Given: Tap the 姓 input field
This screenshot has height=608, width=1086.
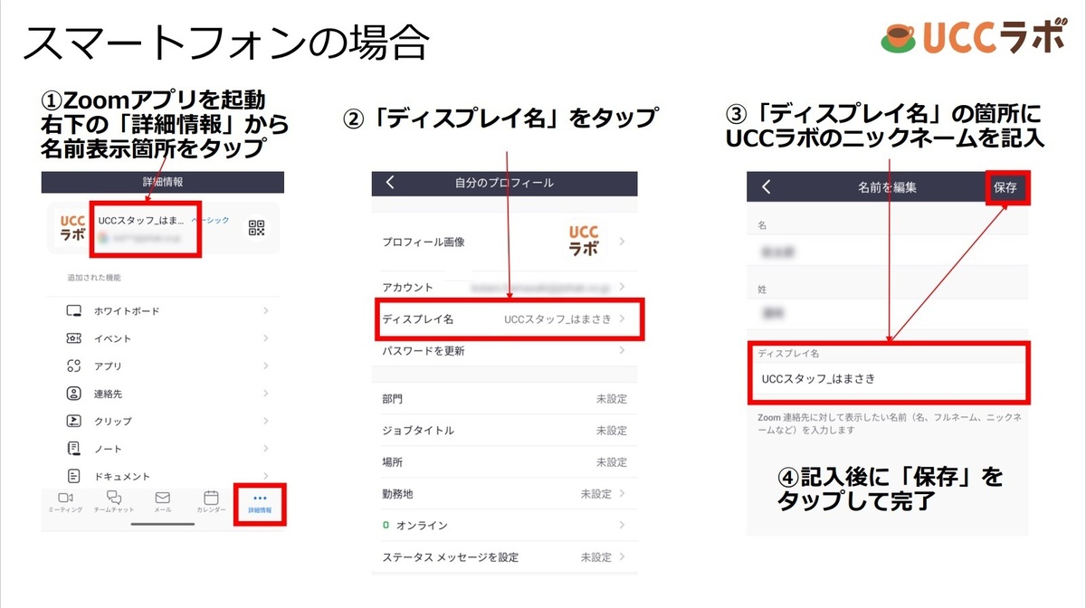Looking at the screenshot, I should (887, 312).
